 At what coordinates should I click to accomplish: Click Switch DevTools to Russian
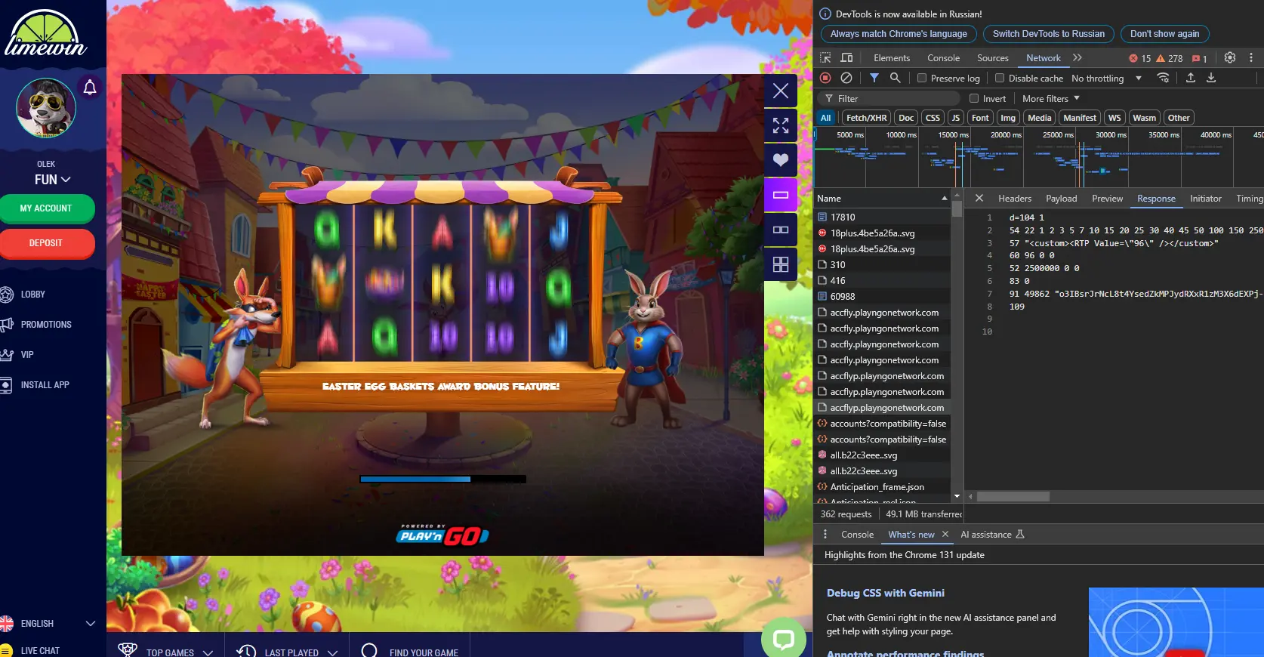(x=1048, y=34)
